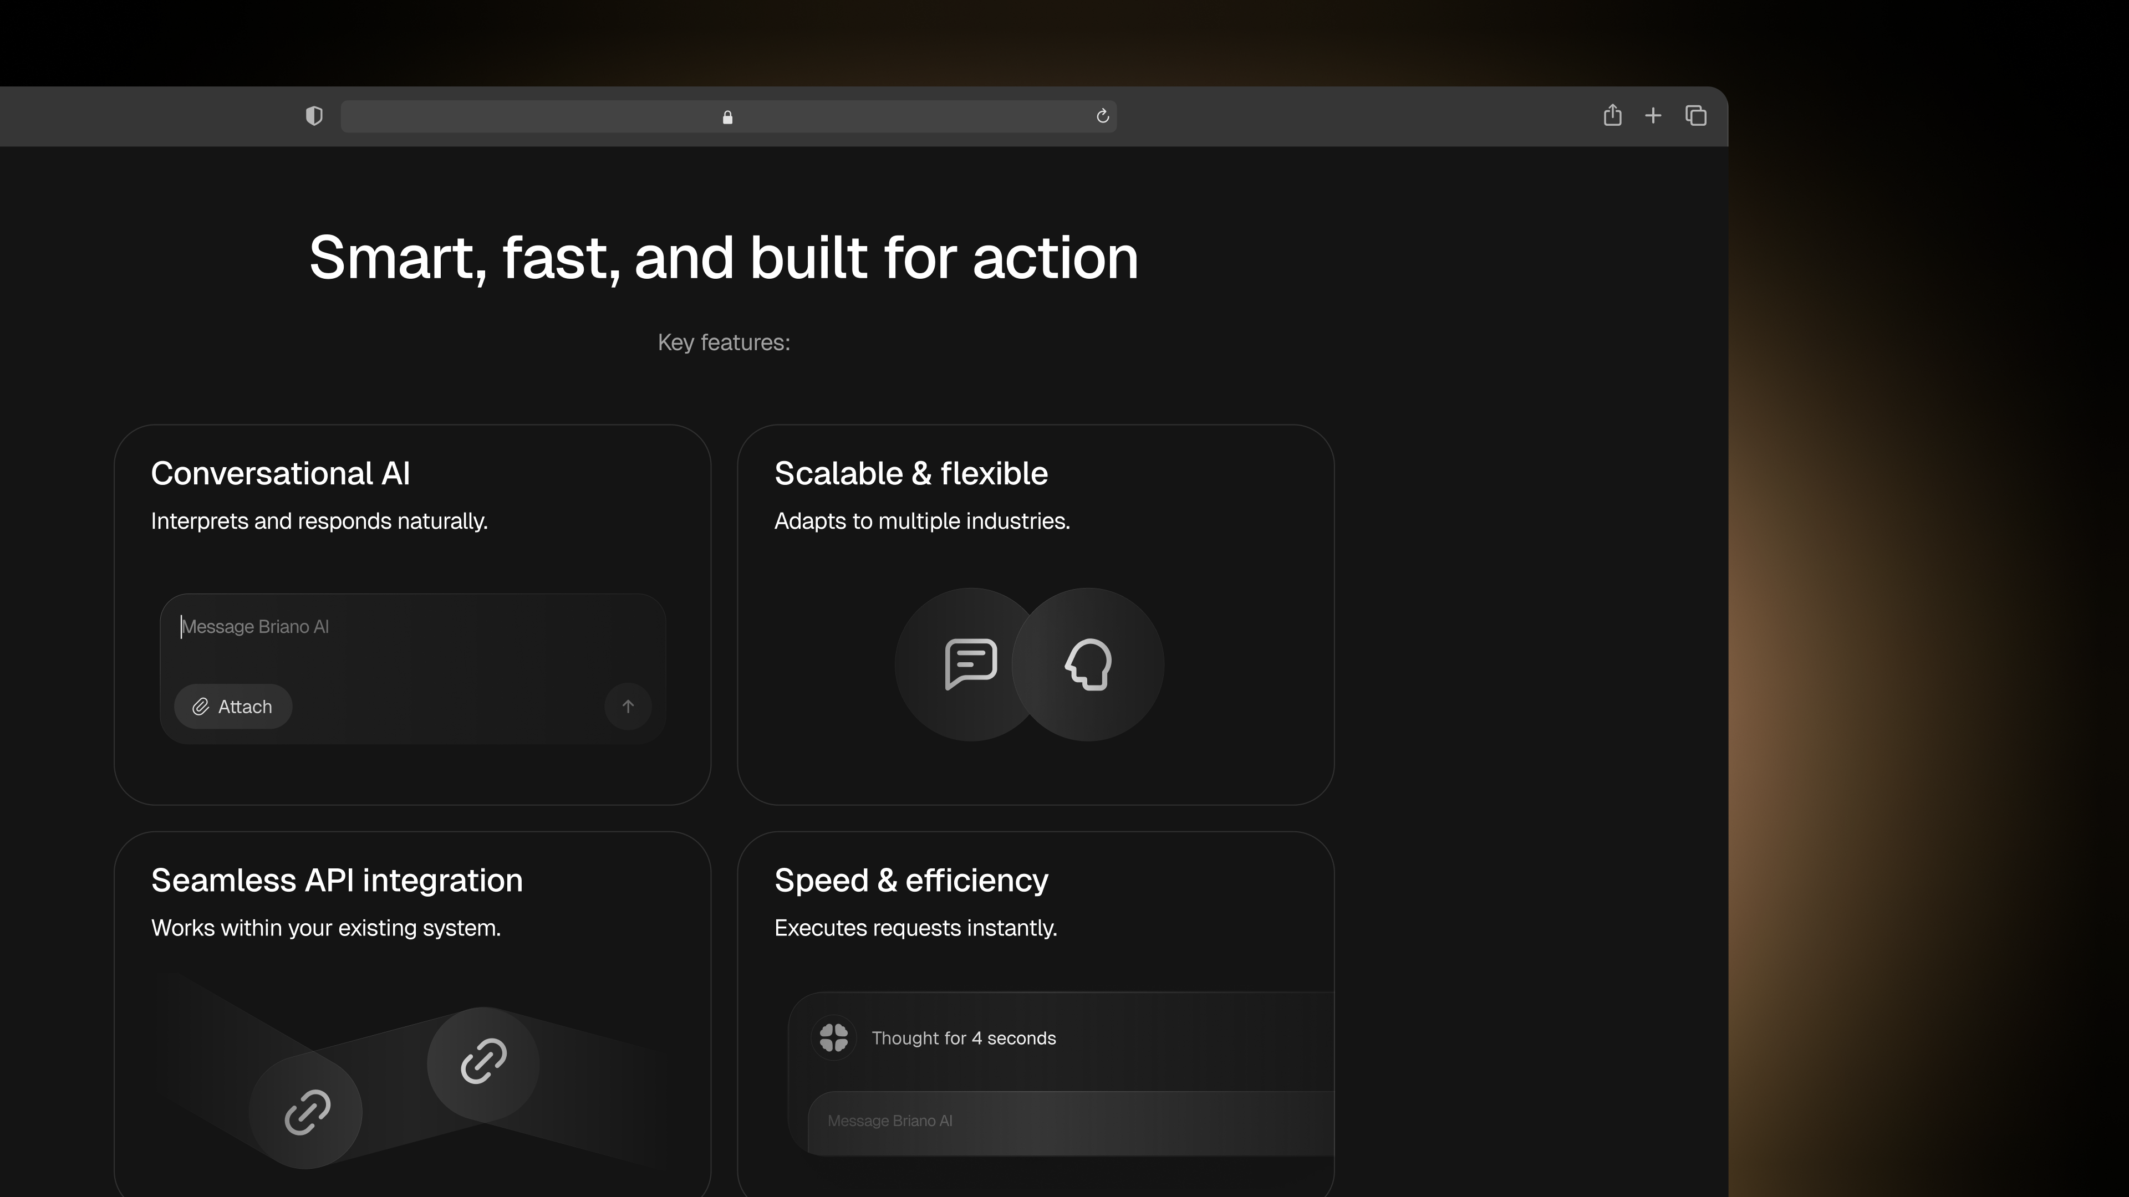Viewport: 2129px width, 1197px height.
Task: Click the 'Key features:' subtitle
Action: pyautogui.click(x=724, y=343)
